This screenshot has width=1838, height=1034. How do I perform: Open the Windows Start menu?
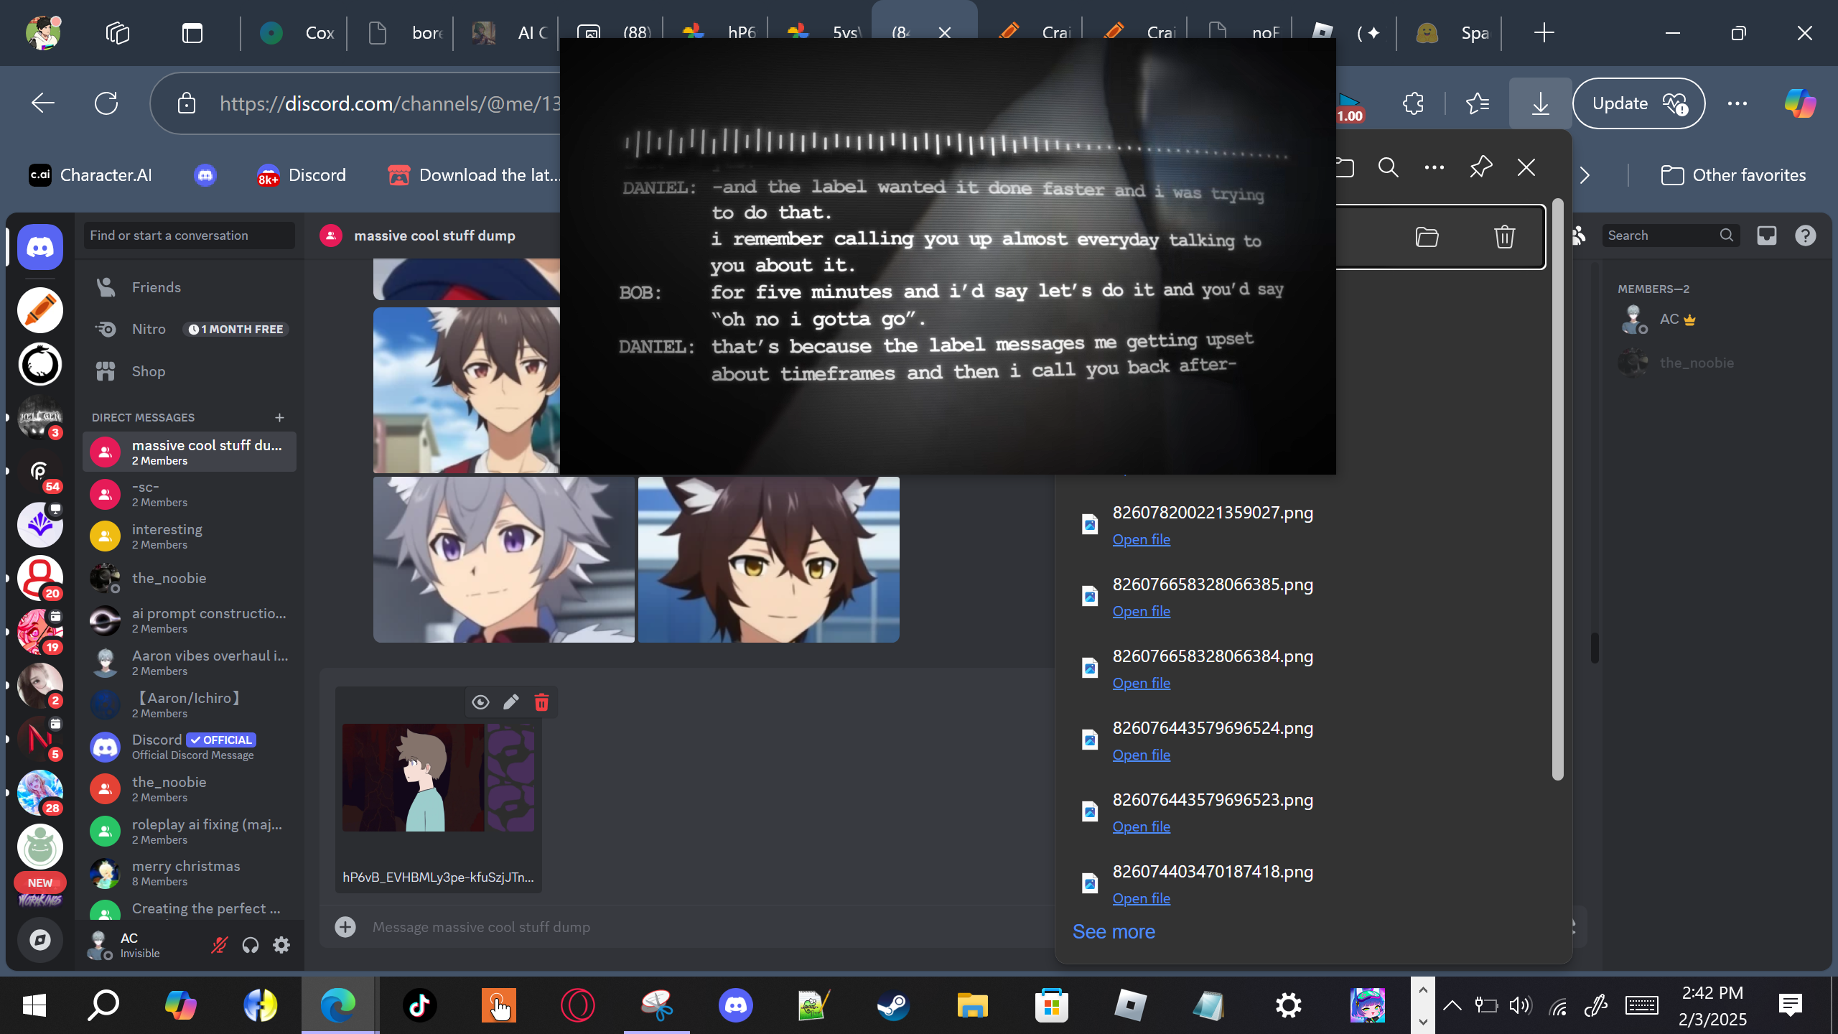[34, 1005]
